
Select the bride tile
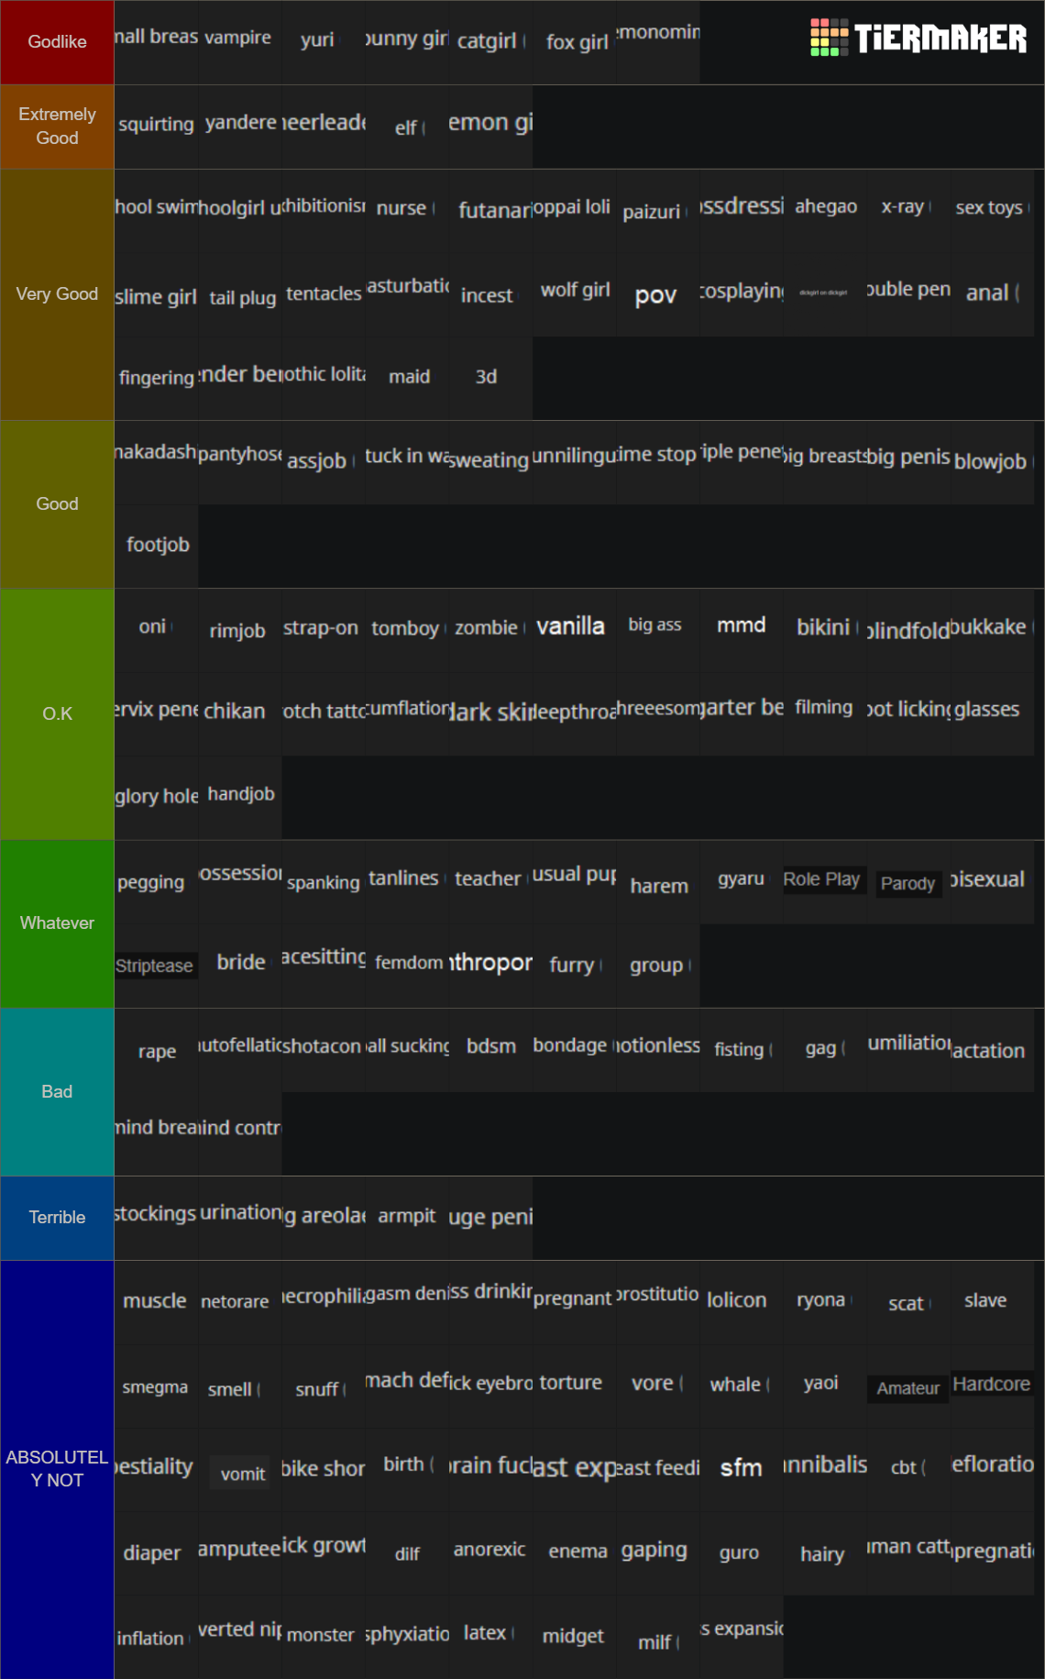click(x=239, y=966)
